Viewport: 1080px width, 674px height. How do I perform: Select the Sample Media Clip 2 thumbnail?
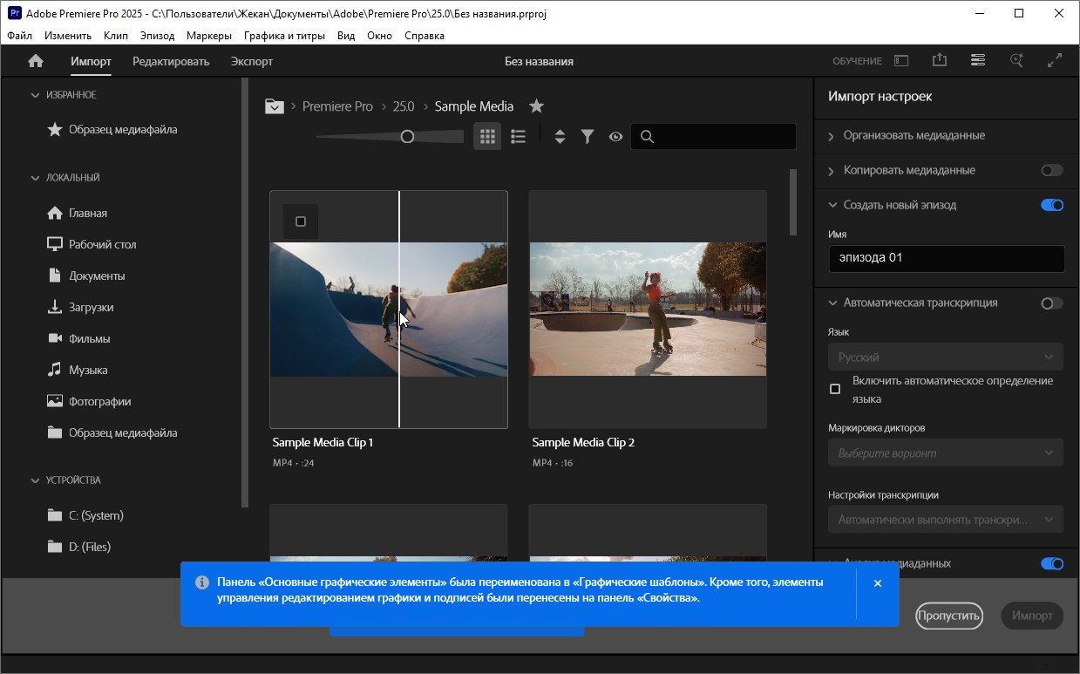point(648,309)
